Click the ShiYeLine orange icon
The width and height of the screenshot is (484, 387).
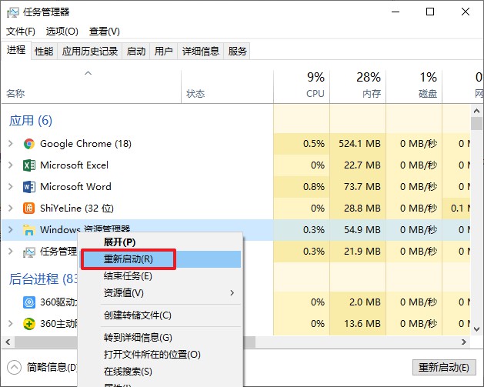pos(29,209)
